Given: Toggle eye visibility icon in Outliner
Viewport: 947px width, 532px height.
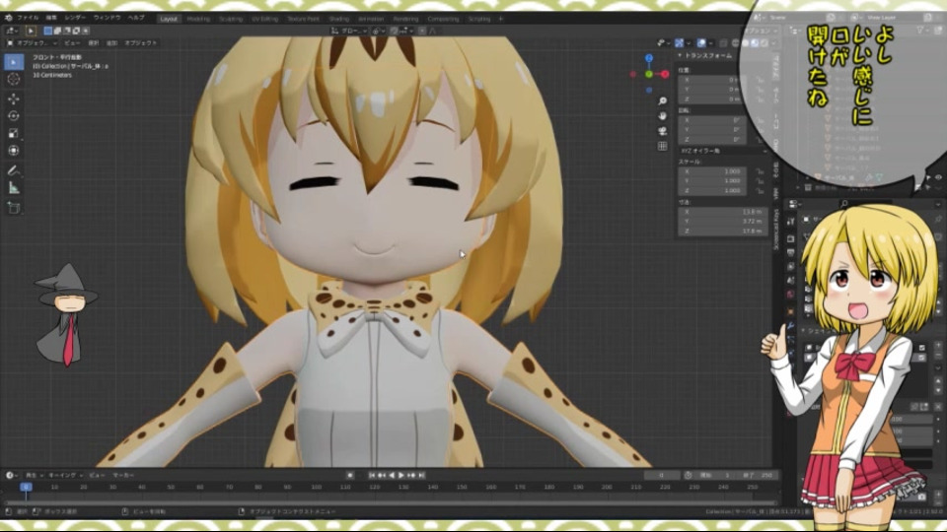Looking at the screenshot, I should pos(937,177).
